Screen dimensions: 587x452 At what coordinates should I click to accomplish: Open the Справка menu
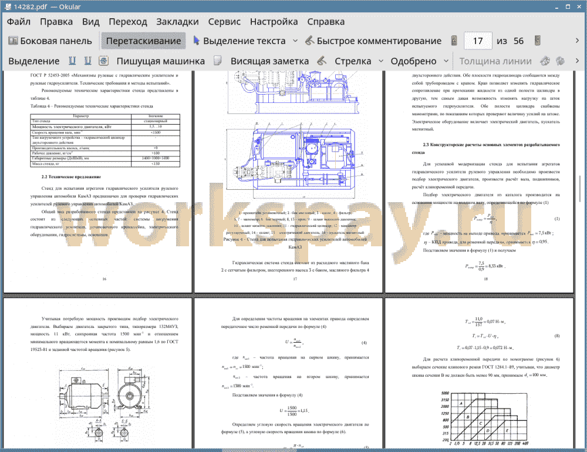coord(326,22)
